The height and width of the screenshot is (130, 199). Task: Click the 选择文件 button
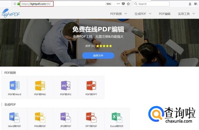point(98,55)
